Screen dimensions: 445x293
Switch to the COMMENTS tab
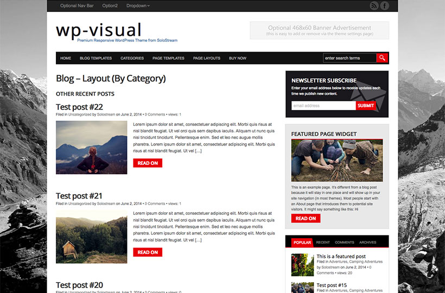[x=344, y=243]
